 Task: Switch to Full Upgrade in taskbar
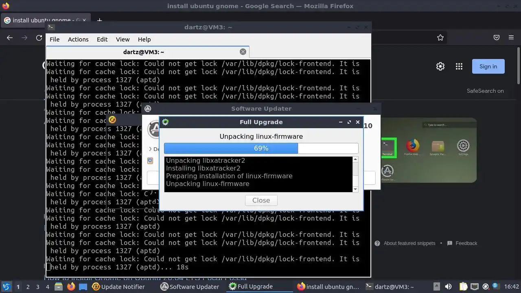(x=260, y=286)
